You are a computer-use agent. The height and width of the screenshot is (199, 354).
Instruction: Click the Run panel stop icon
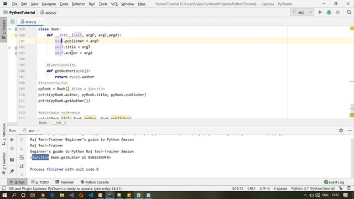pos(12,149)
